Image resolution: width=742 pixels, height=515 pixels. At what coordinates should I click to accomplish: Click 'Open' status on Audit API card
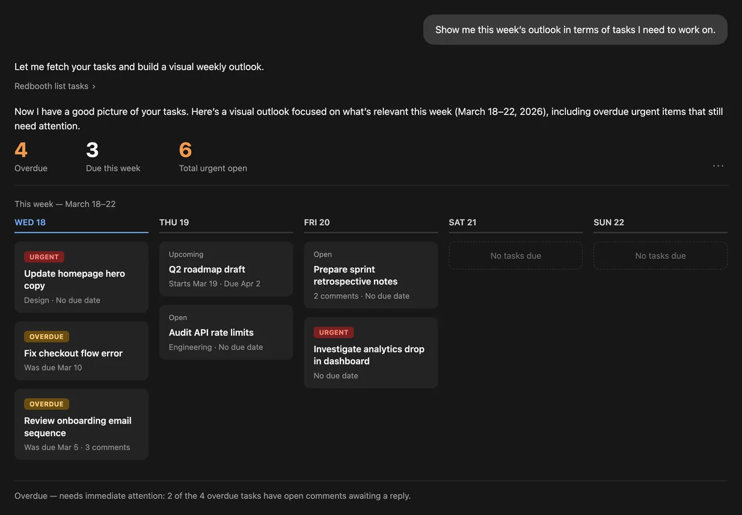[x=178, y=318]
